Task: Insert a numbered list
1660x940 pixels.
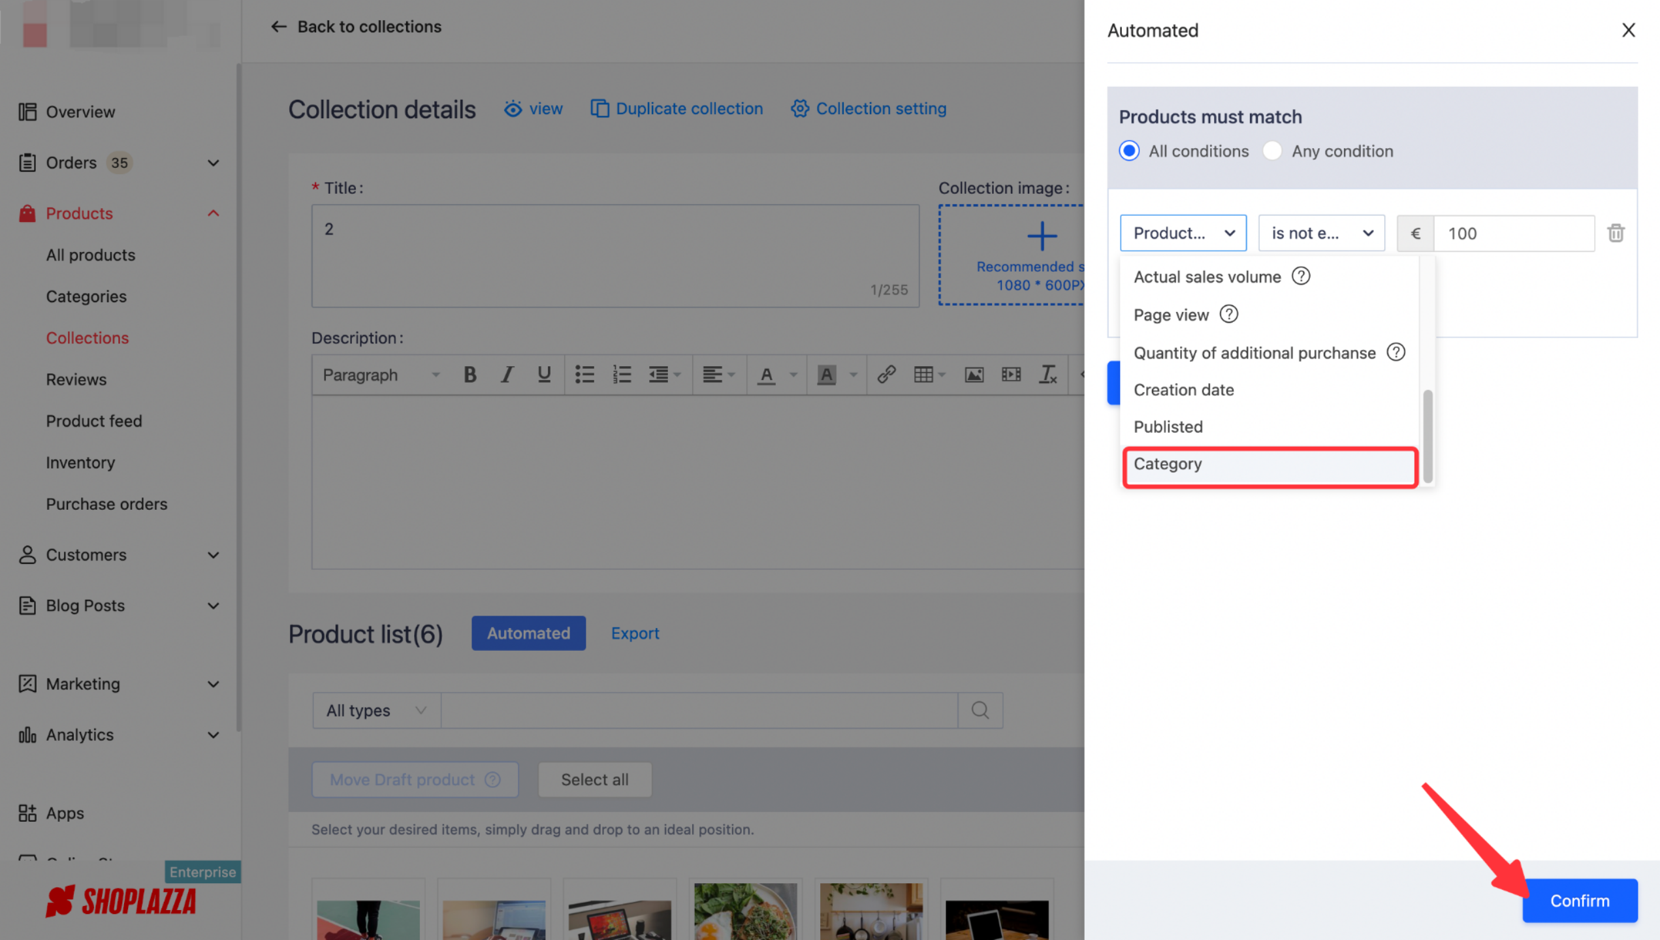Action: pos(622,375)
